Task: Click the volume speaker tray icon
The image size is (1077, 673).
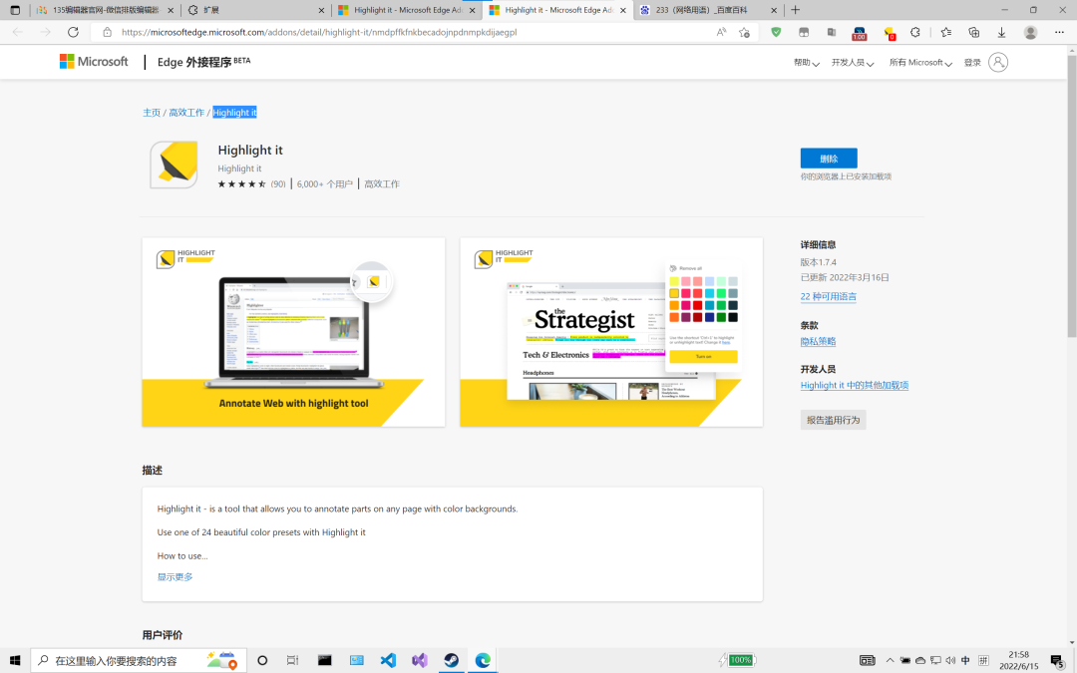Action: point(950,661)
